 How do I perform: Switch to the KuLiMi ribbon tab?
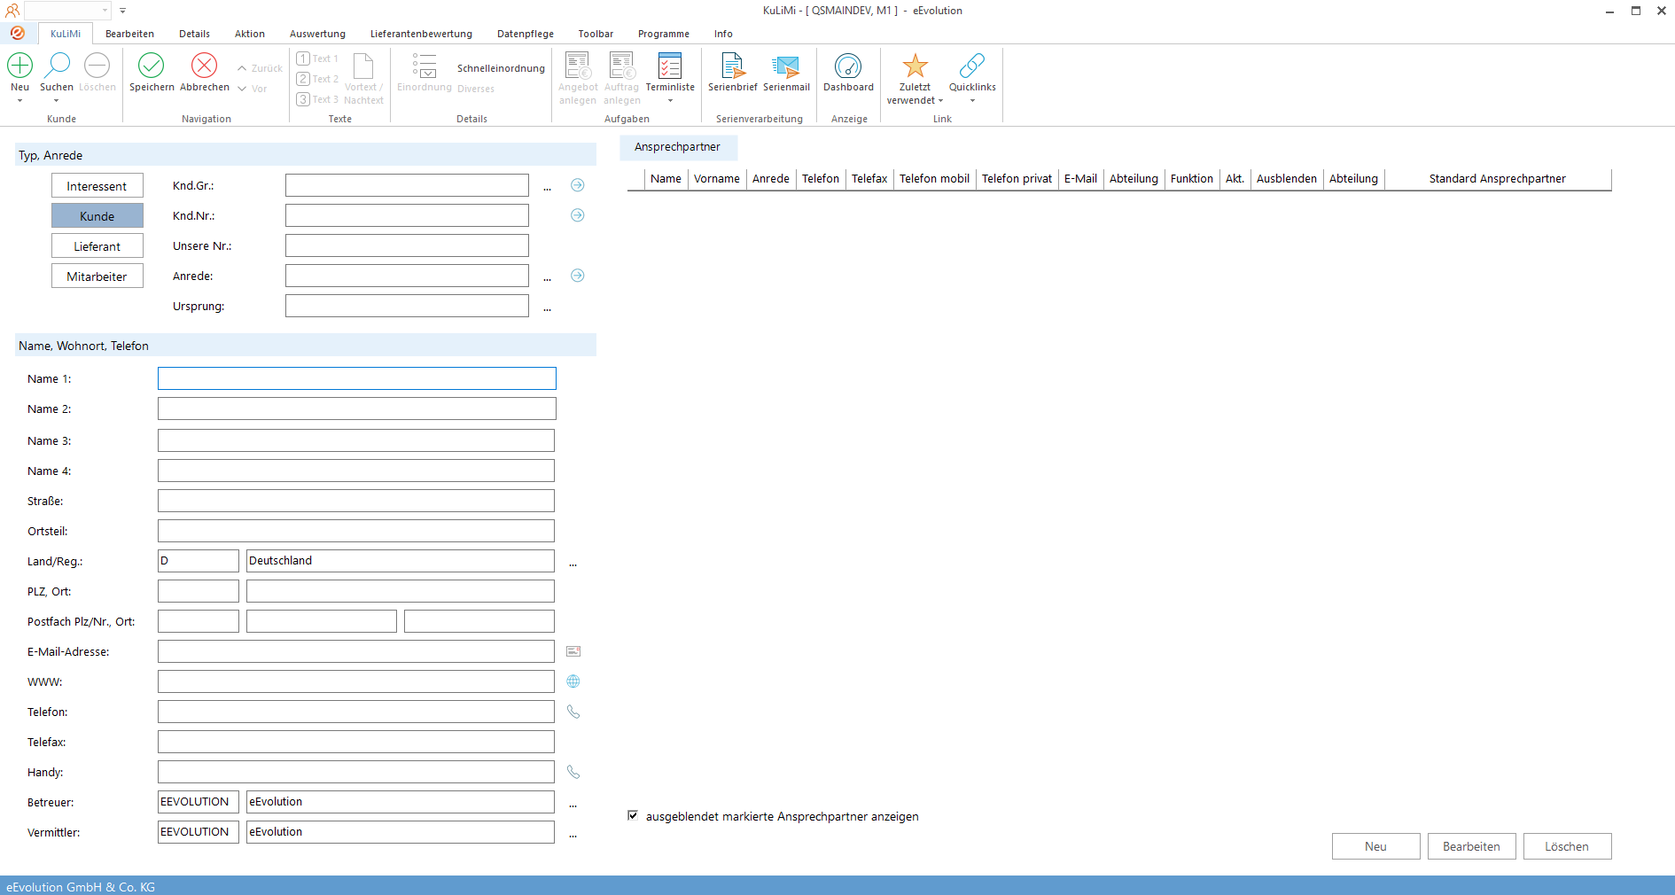click(x=66, y=34)
